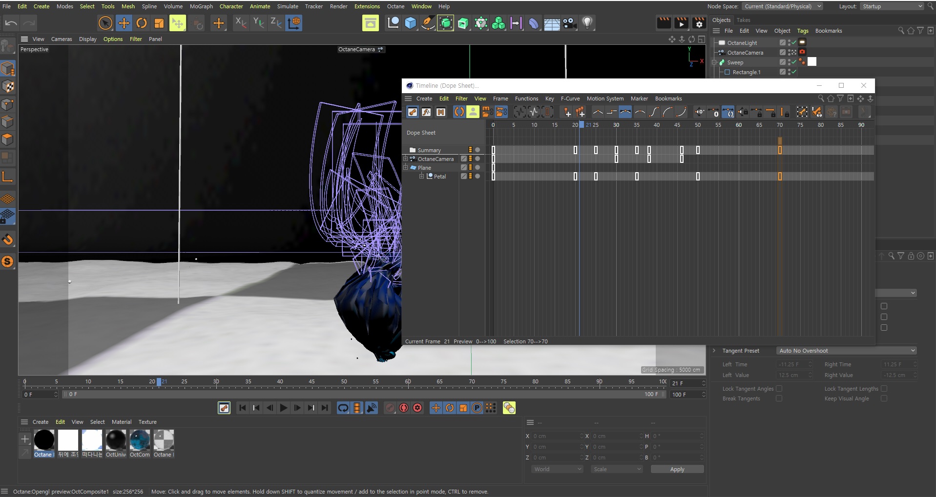This screenshot has height=497, width=936.
Task: Toggle Break Tangents checkbox
Action: coord(779,398)
